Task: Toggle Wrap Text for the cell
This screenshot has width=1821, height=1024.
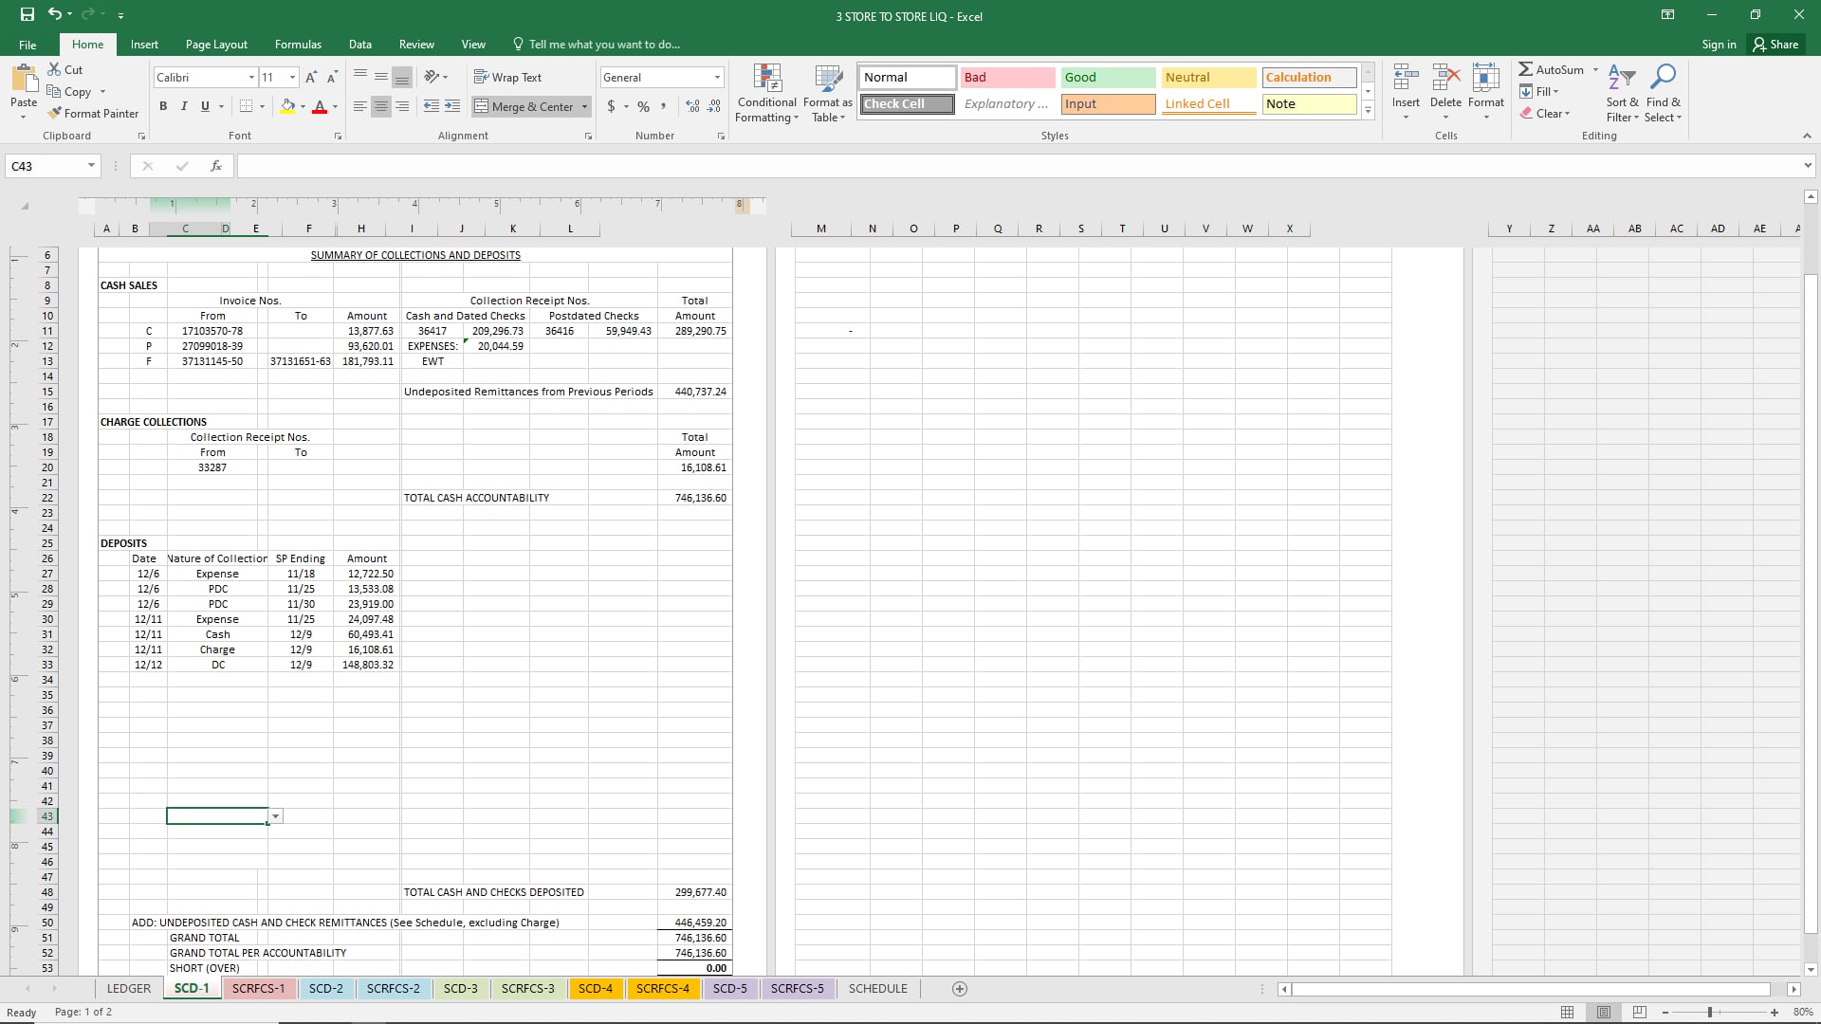Action: point(507,78)
